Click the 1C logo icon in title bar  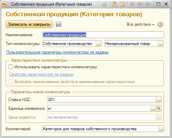tap(4, 4)
